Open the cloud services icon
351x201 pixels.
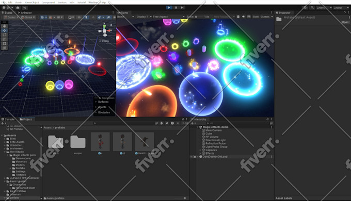[18, 8]
